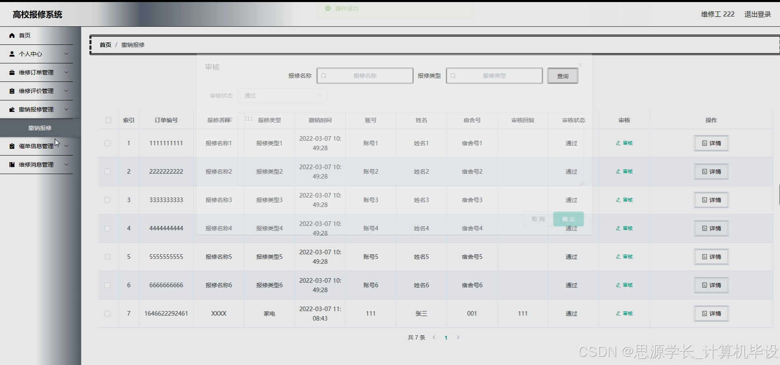Click the home icon in sidebar
This screenshot has width=780, height=365.
(x=12, y=35)
